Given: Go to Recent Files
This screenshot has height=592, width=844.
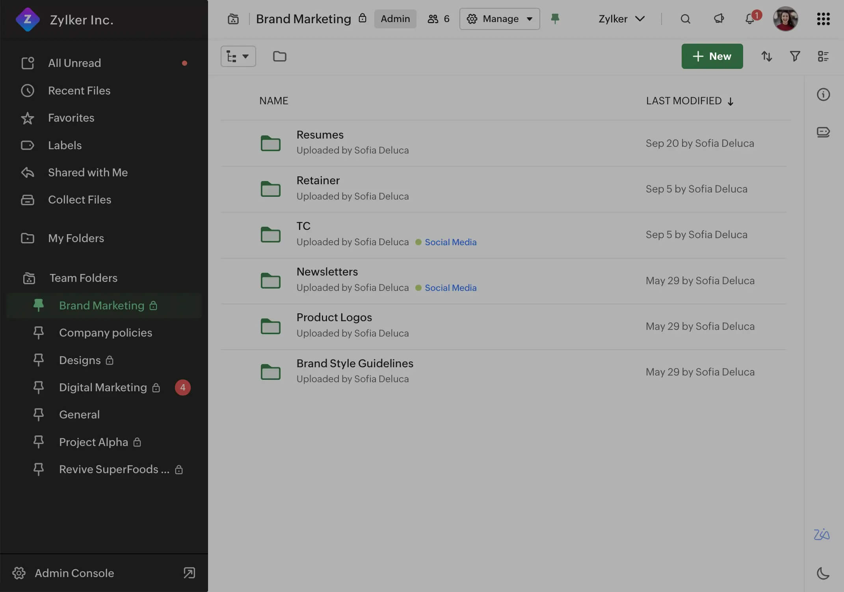Looking at the screenshot, I should coord(79,91).
